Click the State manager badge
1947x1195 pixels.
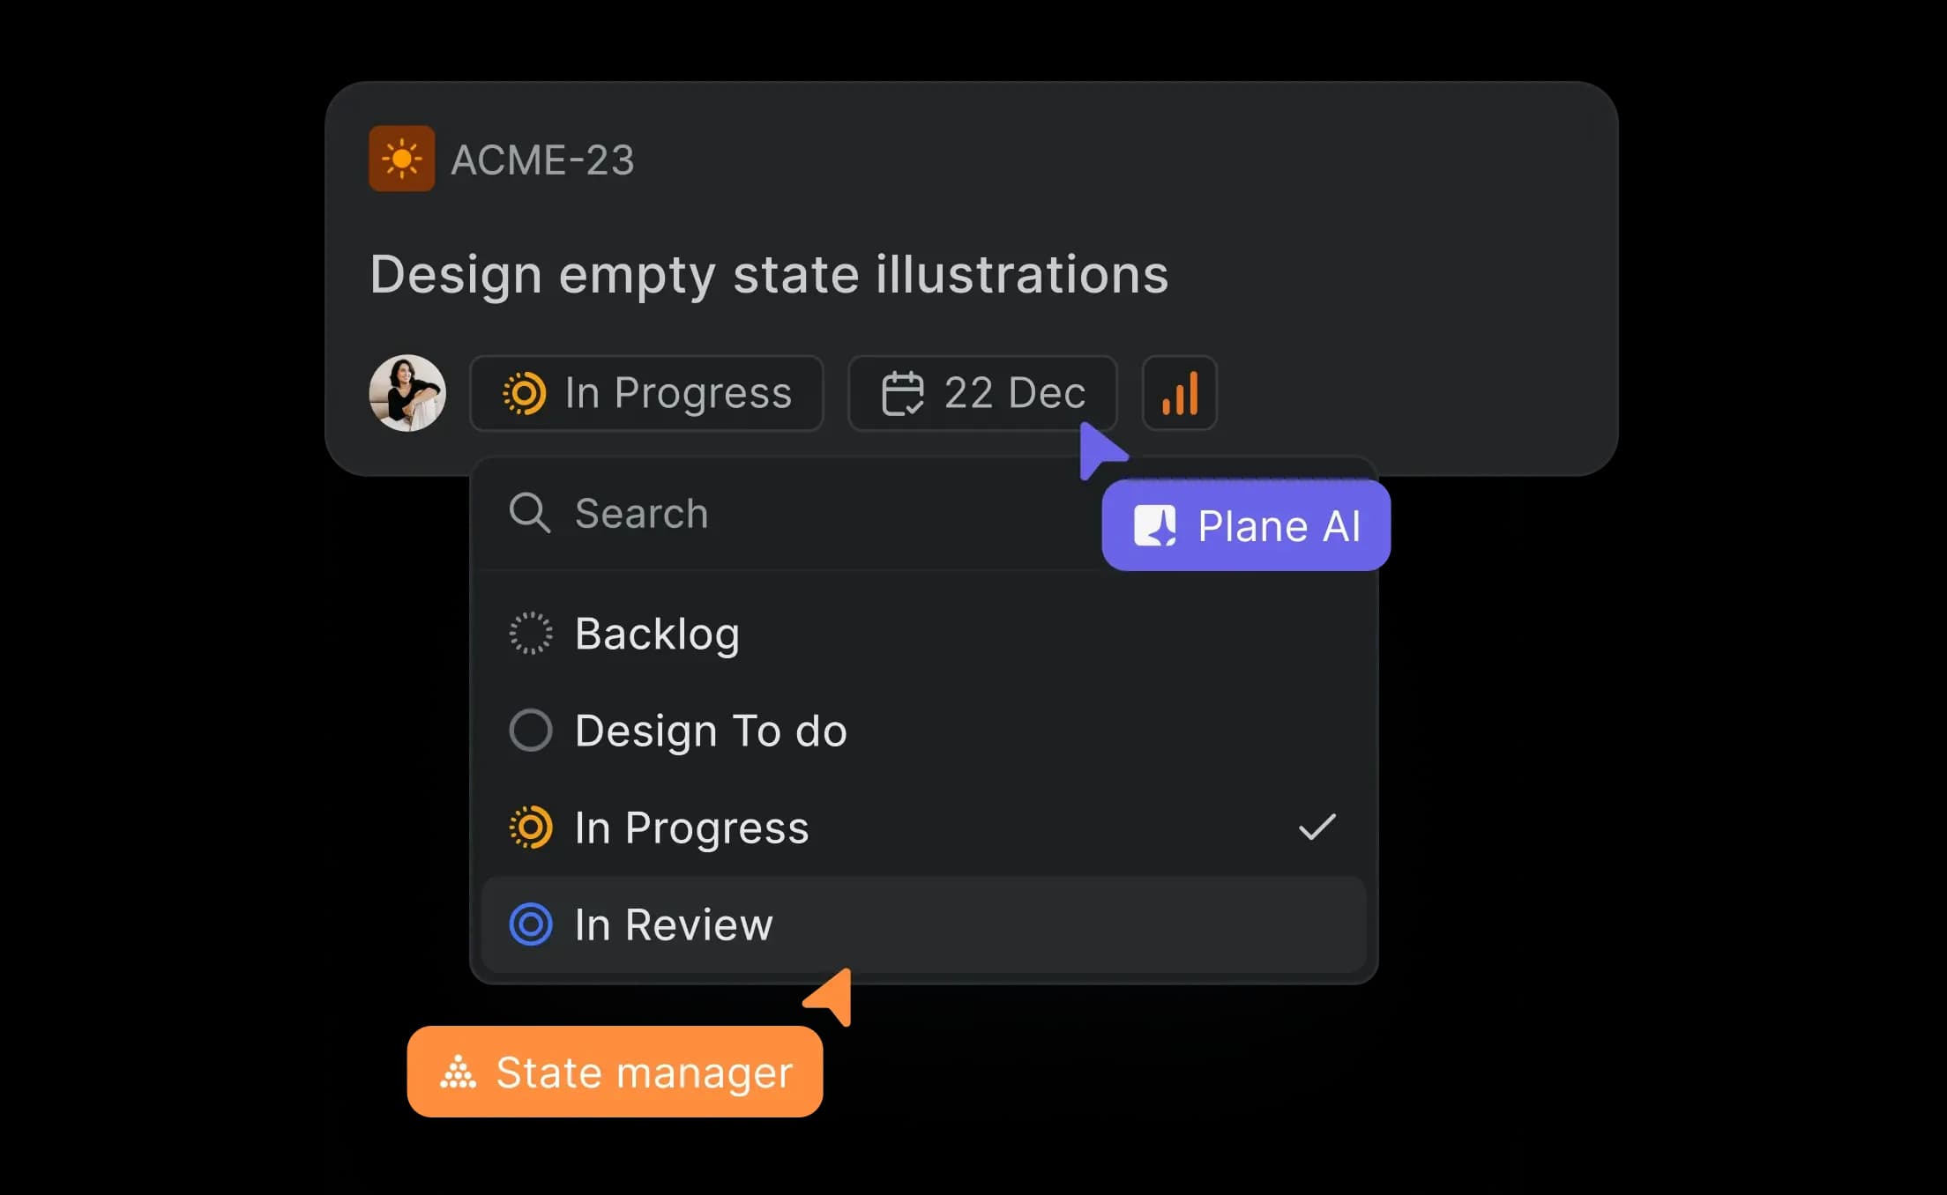coord(615,1073)
